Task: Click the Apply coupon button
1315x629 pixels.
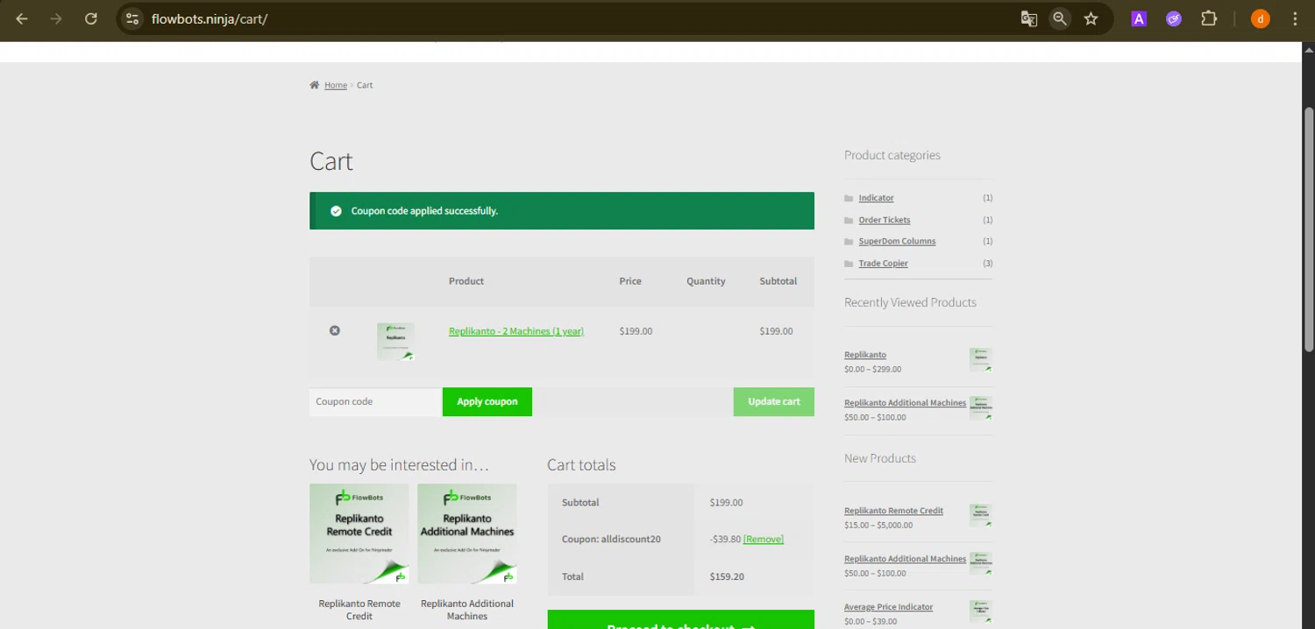Action: (x=487, y=402)
